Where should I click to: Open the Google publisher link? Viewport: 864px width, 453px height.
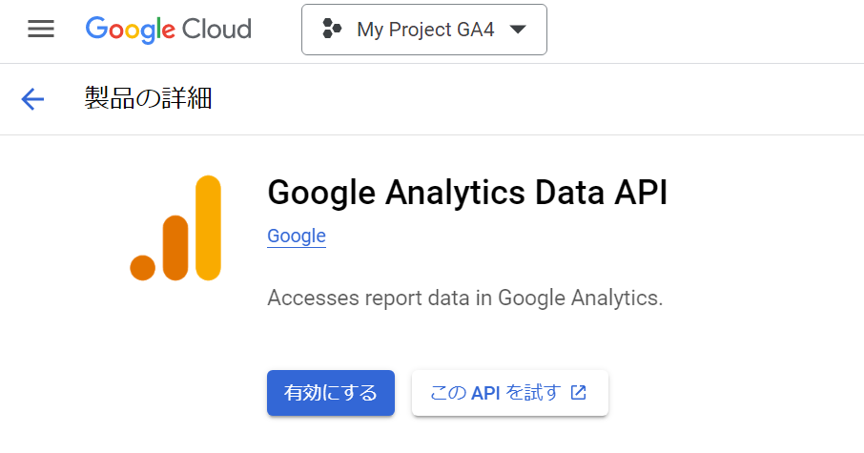point(297,236)
